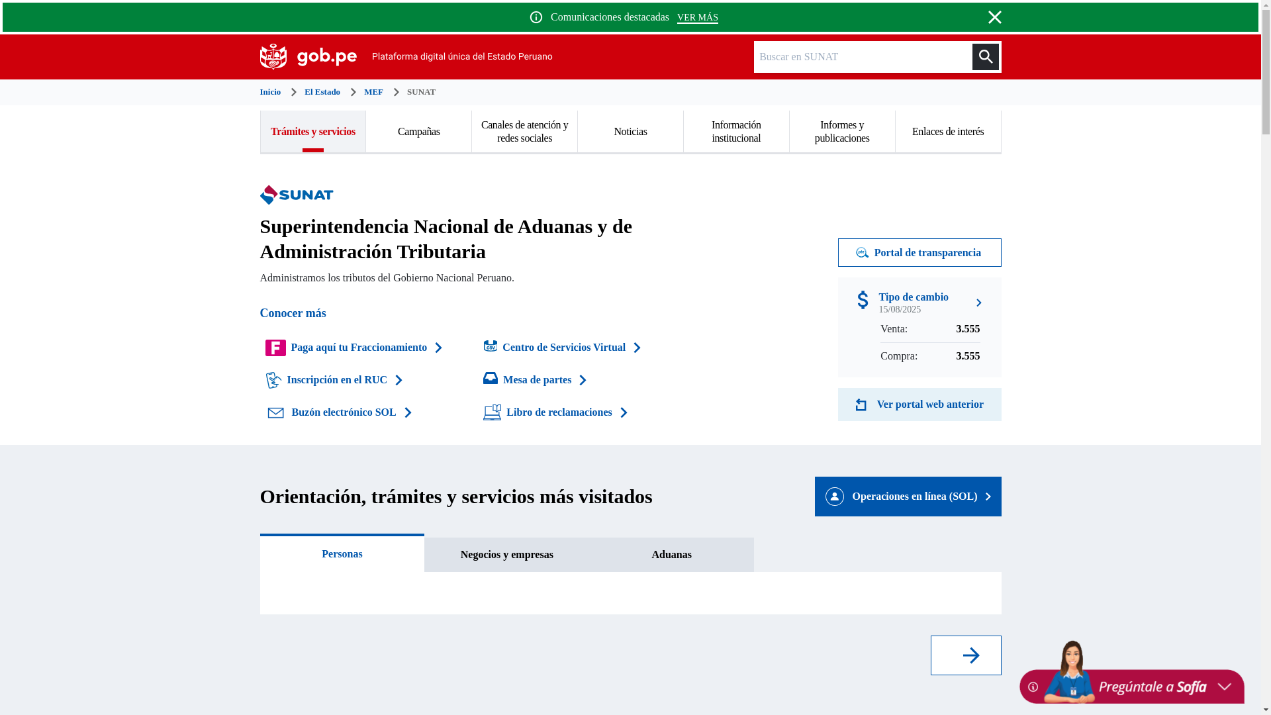Viewport: 1271px width, 715px height.
Task: Open the VER MÁS link
Action: tap(697, 18)
